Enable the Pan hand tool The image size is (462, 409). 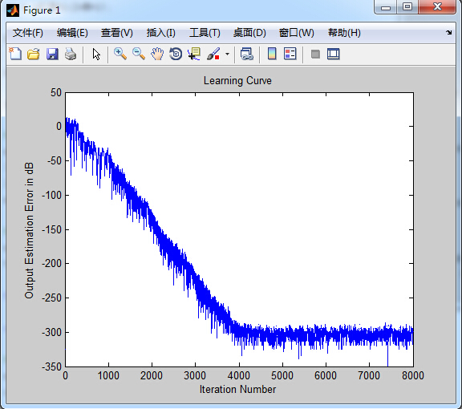pos(157,55)
